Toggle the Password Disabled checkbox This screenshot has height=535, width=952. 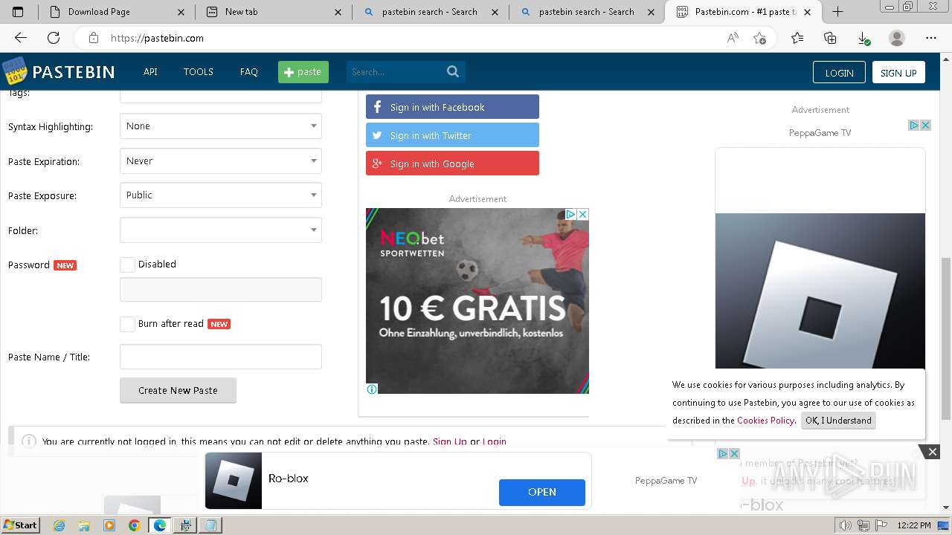[128, 265]
